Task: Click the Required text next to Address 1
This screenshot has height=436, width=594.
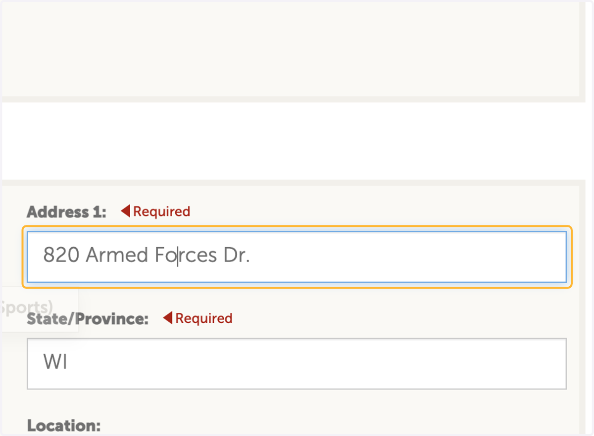Action: [161, 212]
